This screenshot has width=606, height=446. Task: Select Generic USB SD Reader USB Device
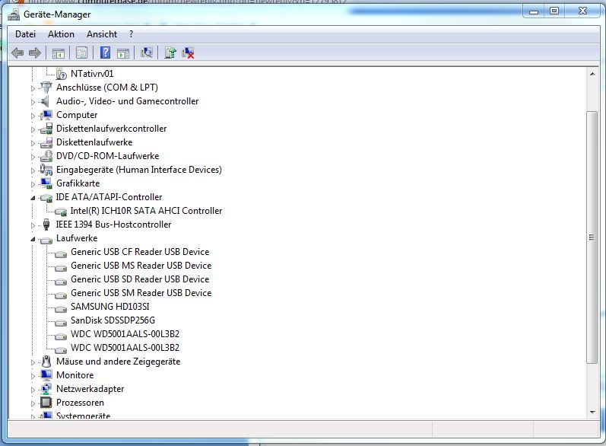(140, 279)
